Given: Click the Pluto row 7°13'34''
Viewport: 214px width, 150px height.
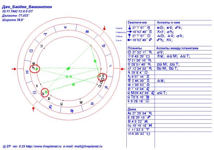Looking at the screenshot, I should [x=169, y=89].
